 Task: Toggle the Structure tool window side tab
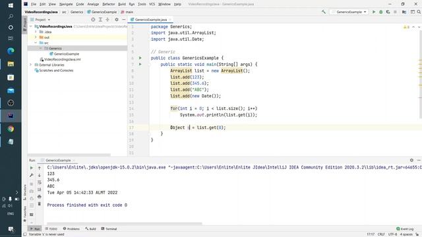(25, 192)
